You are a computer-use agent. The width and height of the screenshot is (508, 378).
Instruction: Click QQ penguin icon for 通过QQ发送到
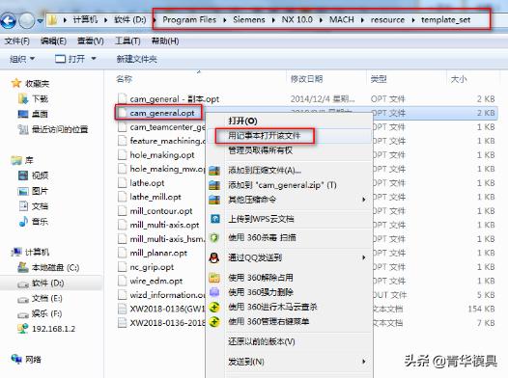coord(214,257)
